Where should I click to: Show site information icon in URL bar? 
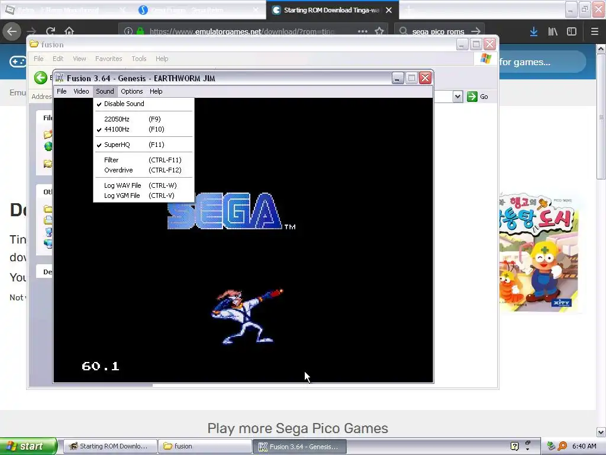point(128,31)
